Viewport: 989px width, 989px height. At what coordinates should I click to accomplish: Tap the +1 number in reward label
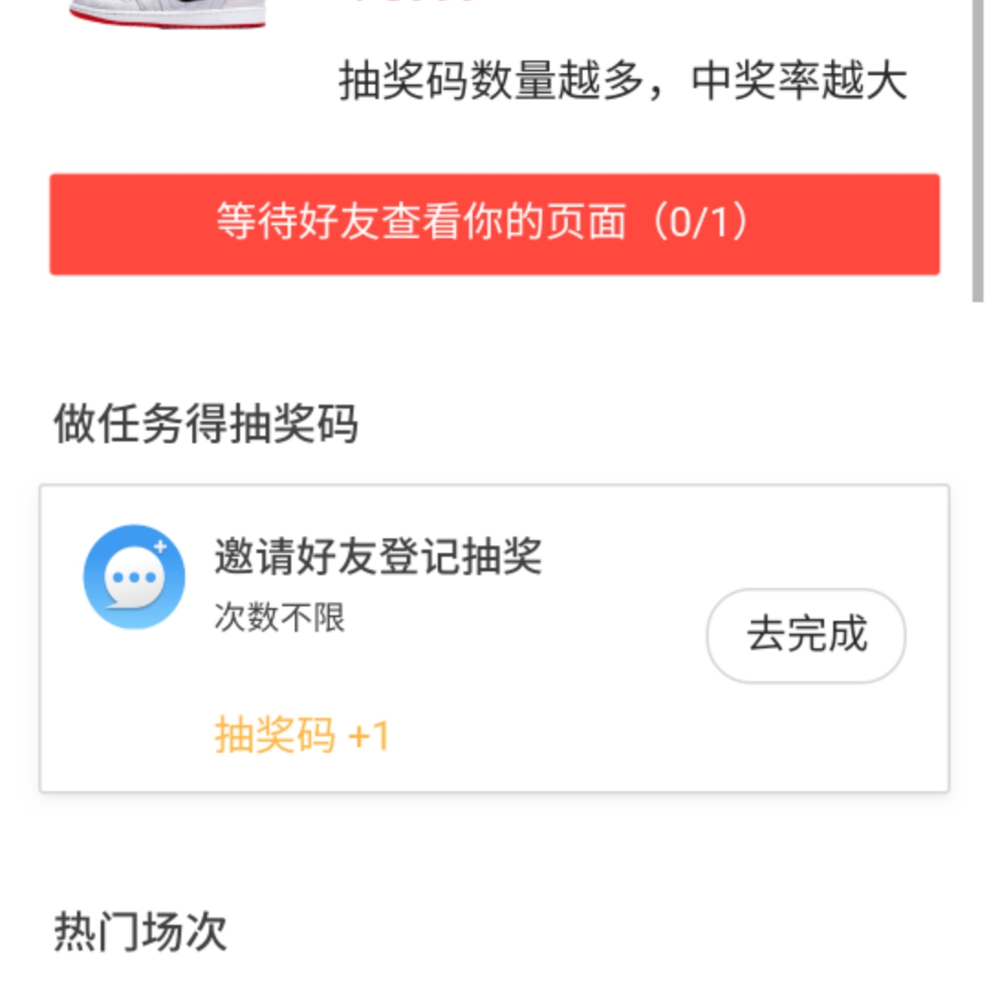(369, 735)
